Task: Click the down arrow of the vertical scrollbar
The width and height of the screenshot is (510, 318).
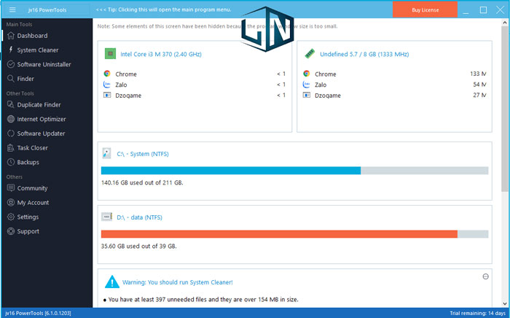Action: 504,303
